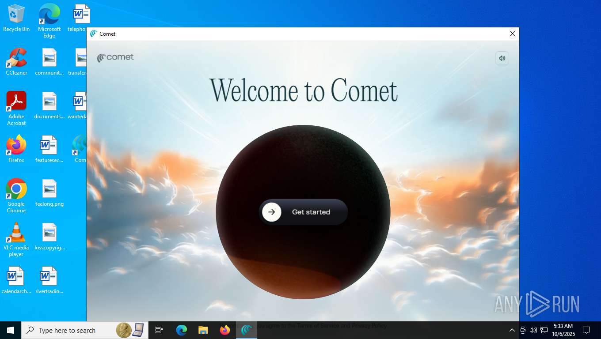The height and width of the screenshot is (339, 601).
Task: Click the comet logo in the window
Action: coord(115,57)
